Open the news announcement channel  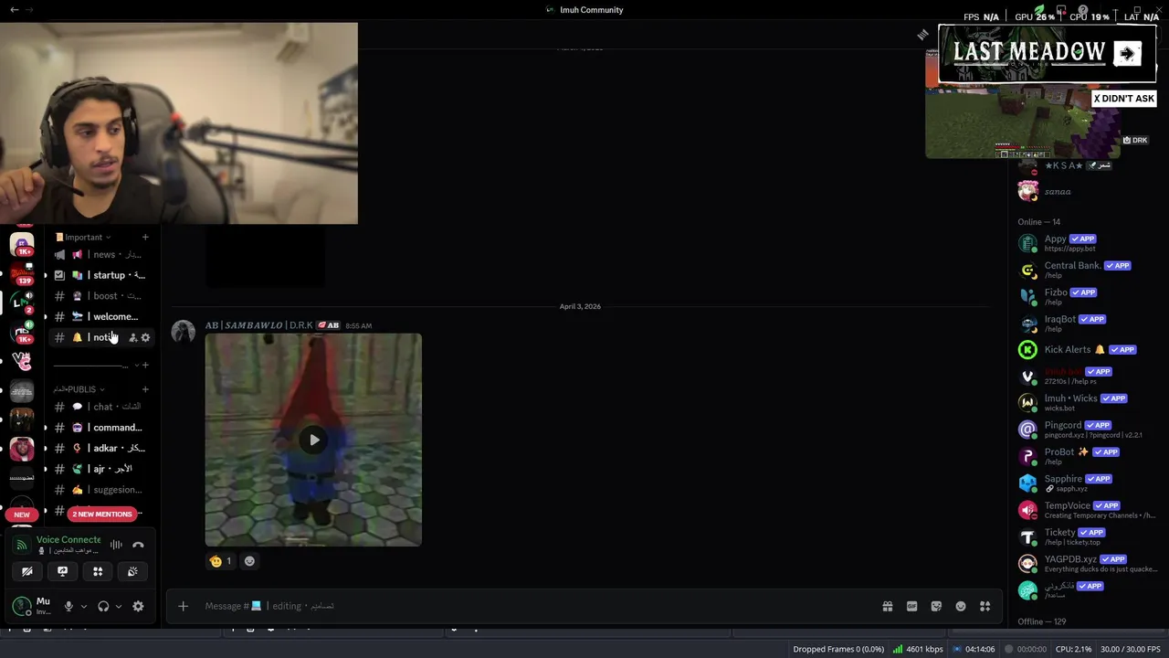(x=102, y=255)
